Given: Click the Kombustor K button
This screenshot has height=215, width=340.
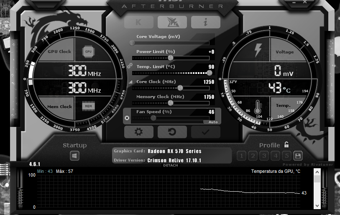Looking at the screenshot, I should tap(139, 22).
